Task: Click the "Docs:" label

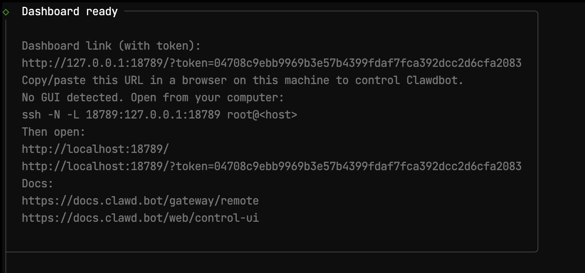Action: tap(38, 184)
